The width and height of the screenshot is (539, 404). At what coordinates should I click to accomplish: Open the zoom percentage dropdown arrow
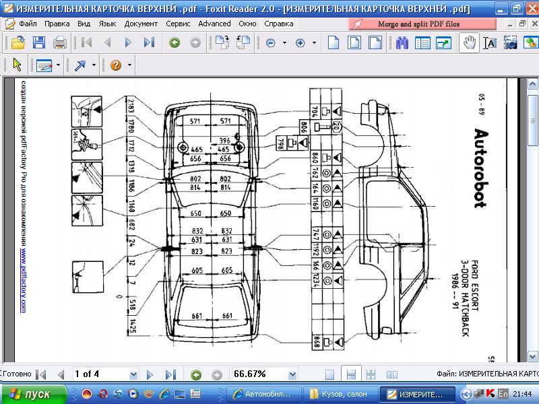292,374
